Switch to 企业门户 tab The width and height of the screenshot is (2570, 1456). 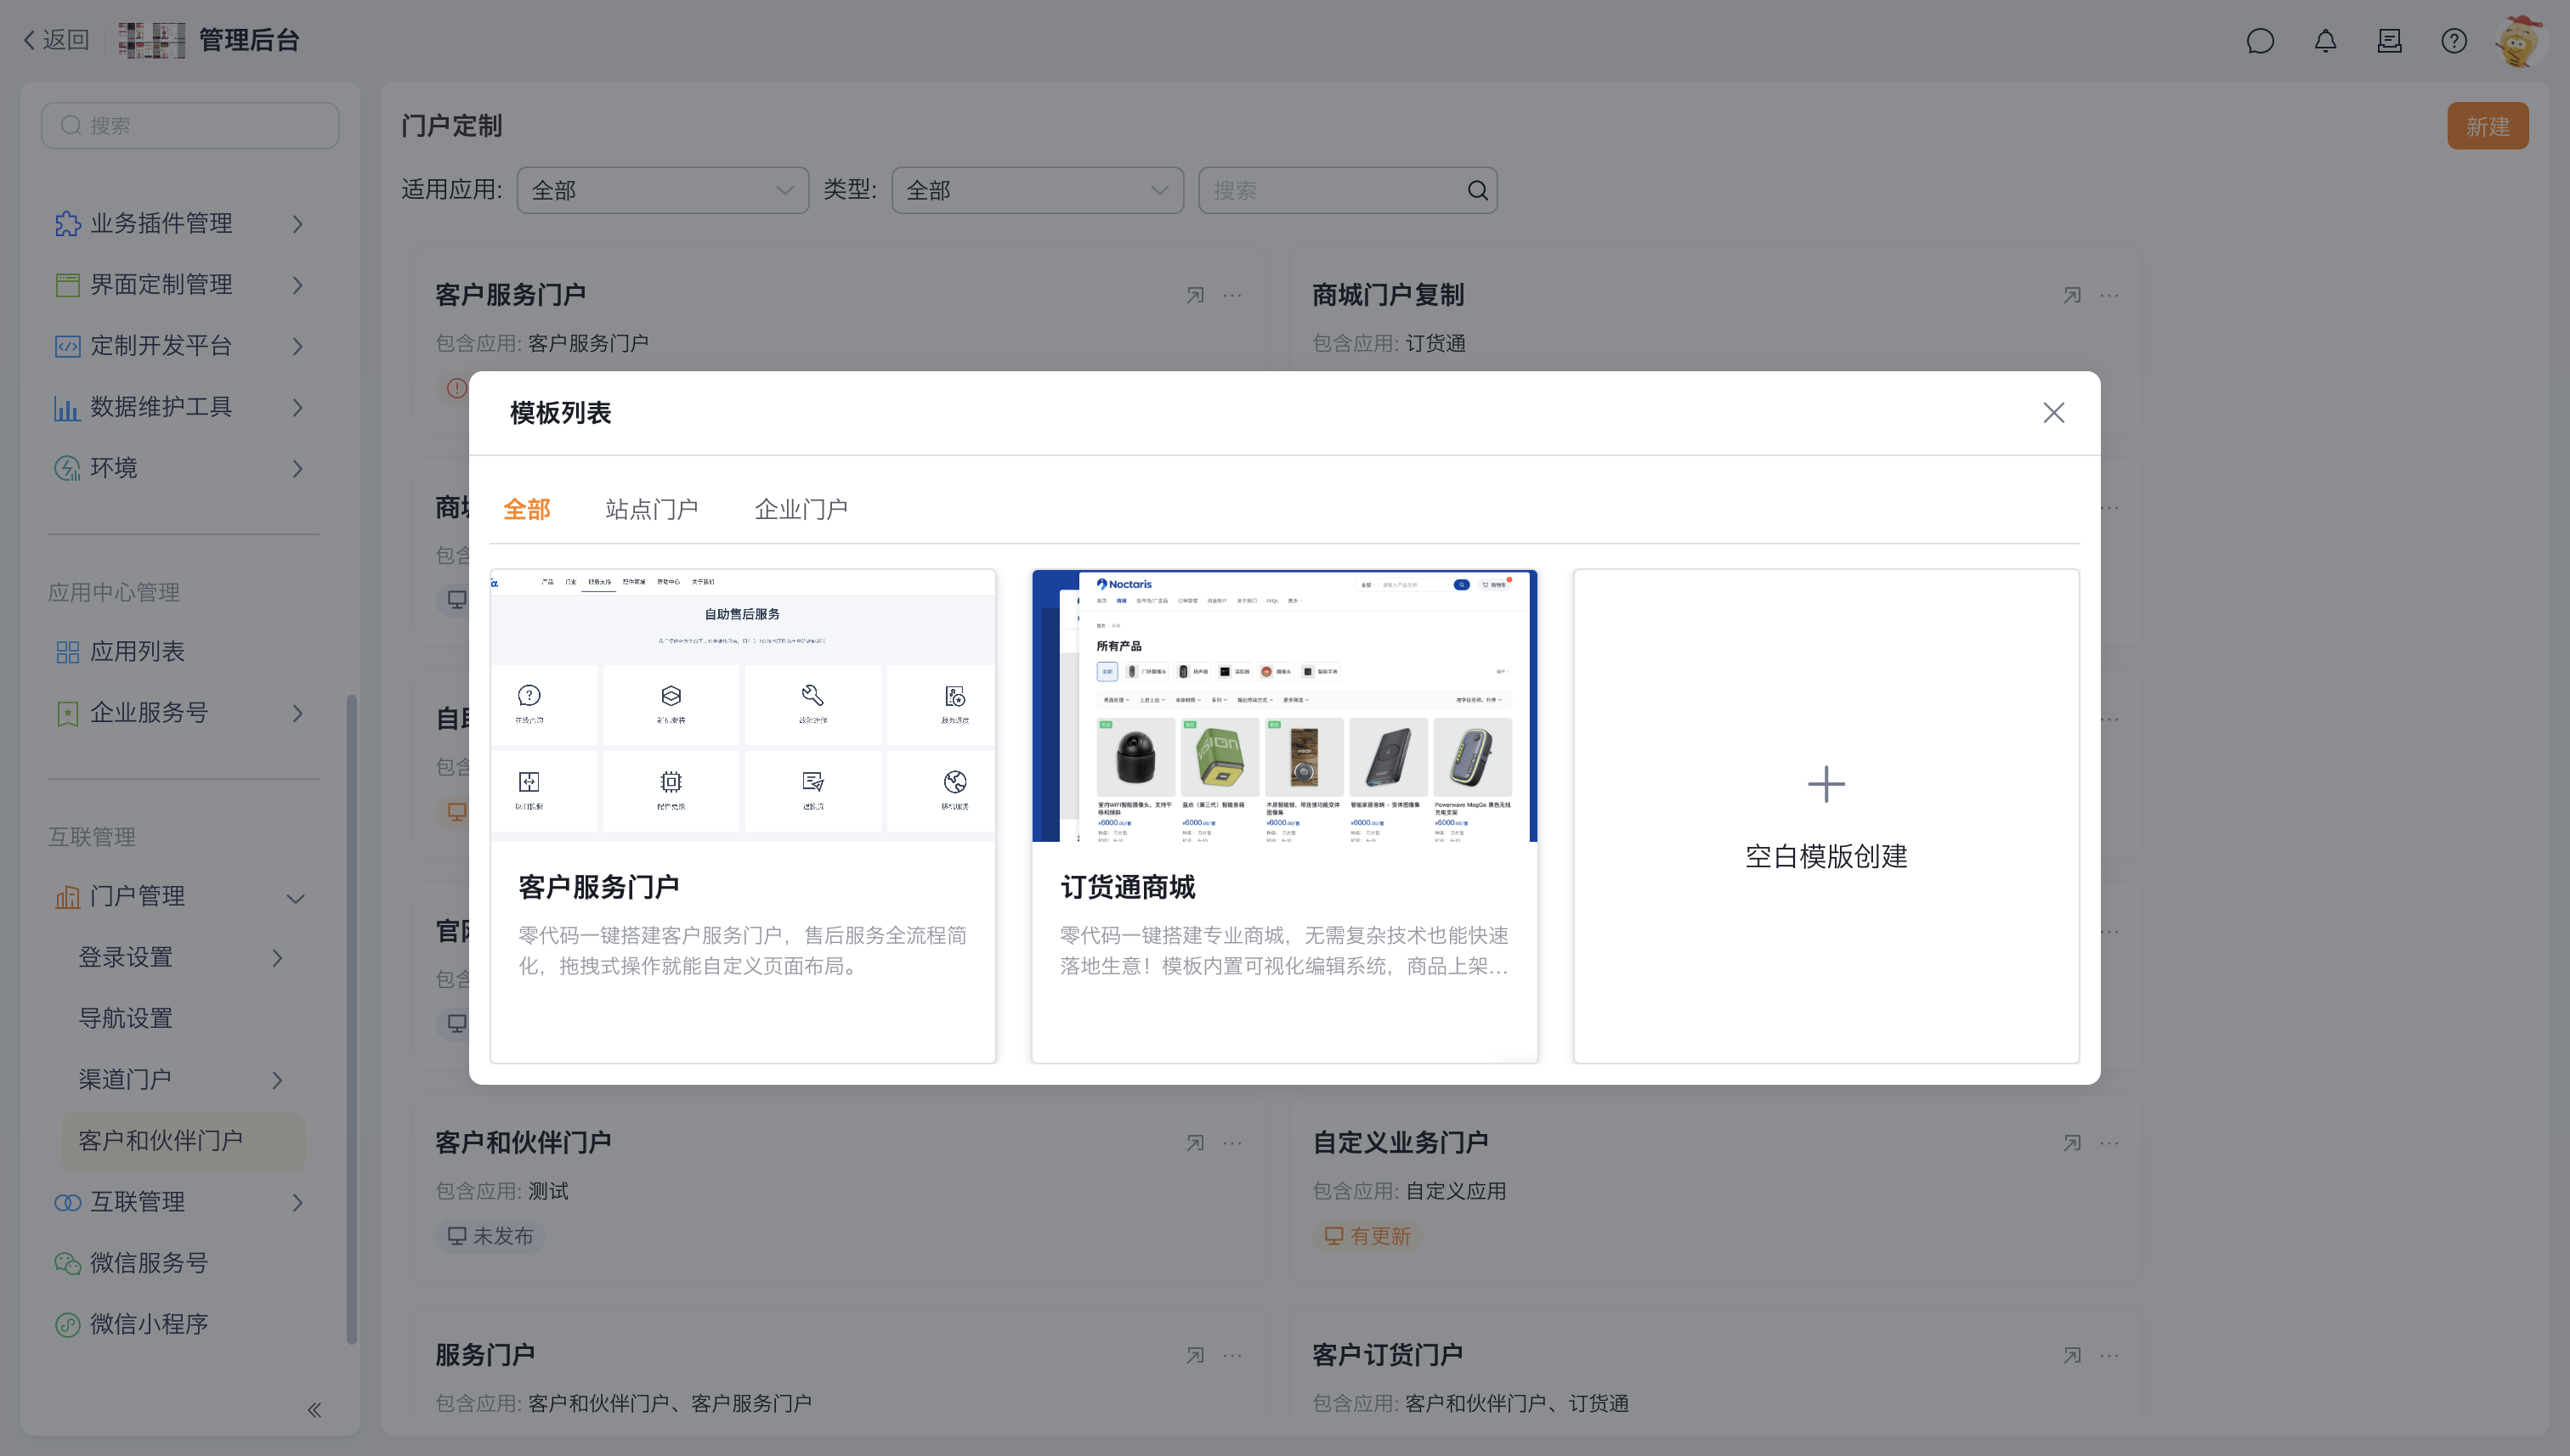click(x=801, y=509)
